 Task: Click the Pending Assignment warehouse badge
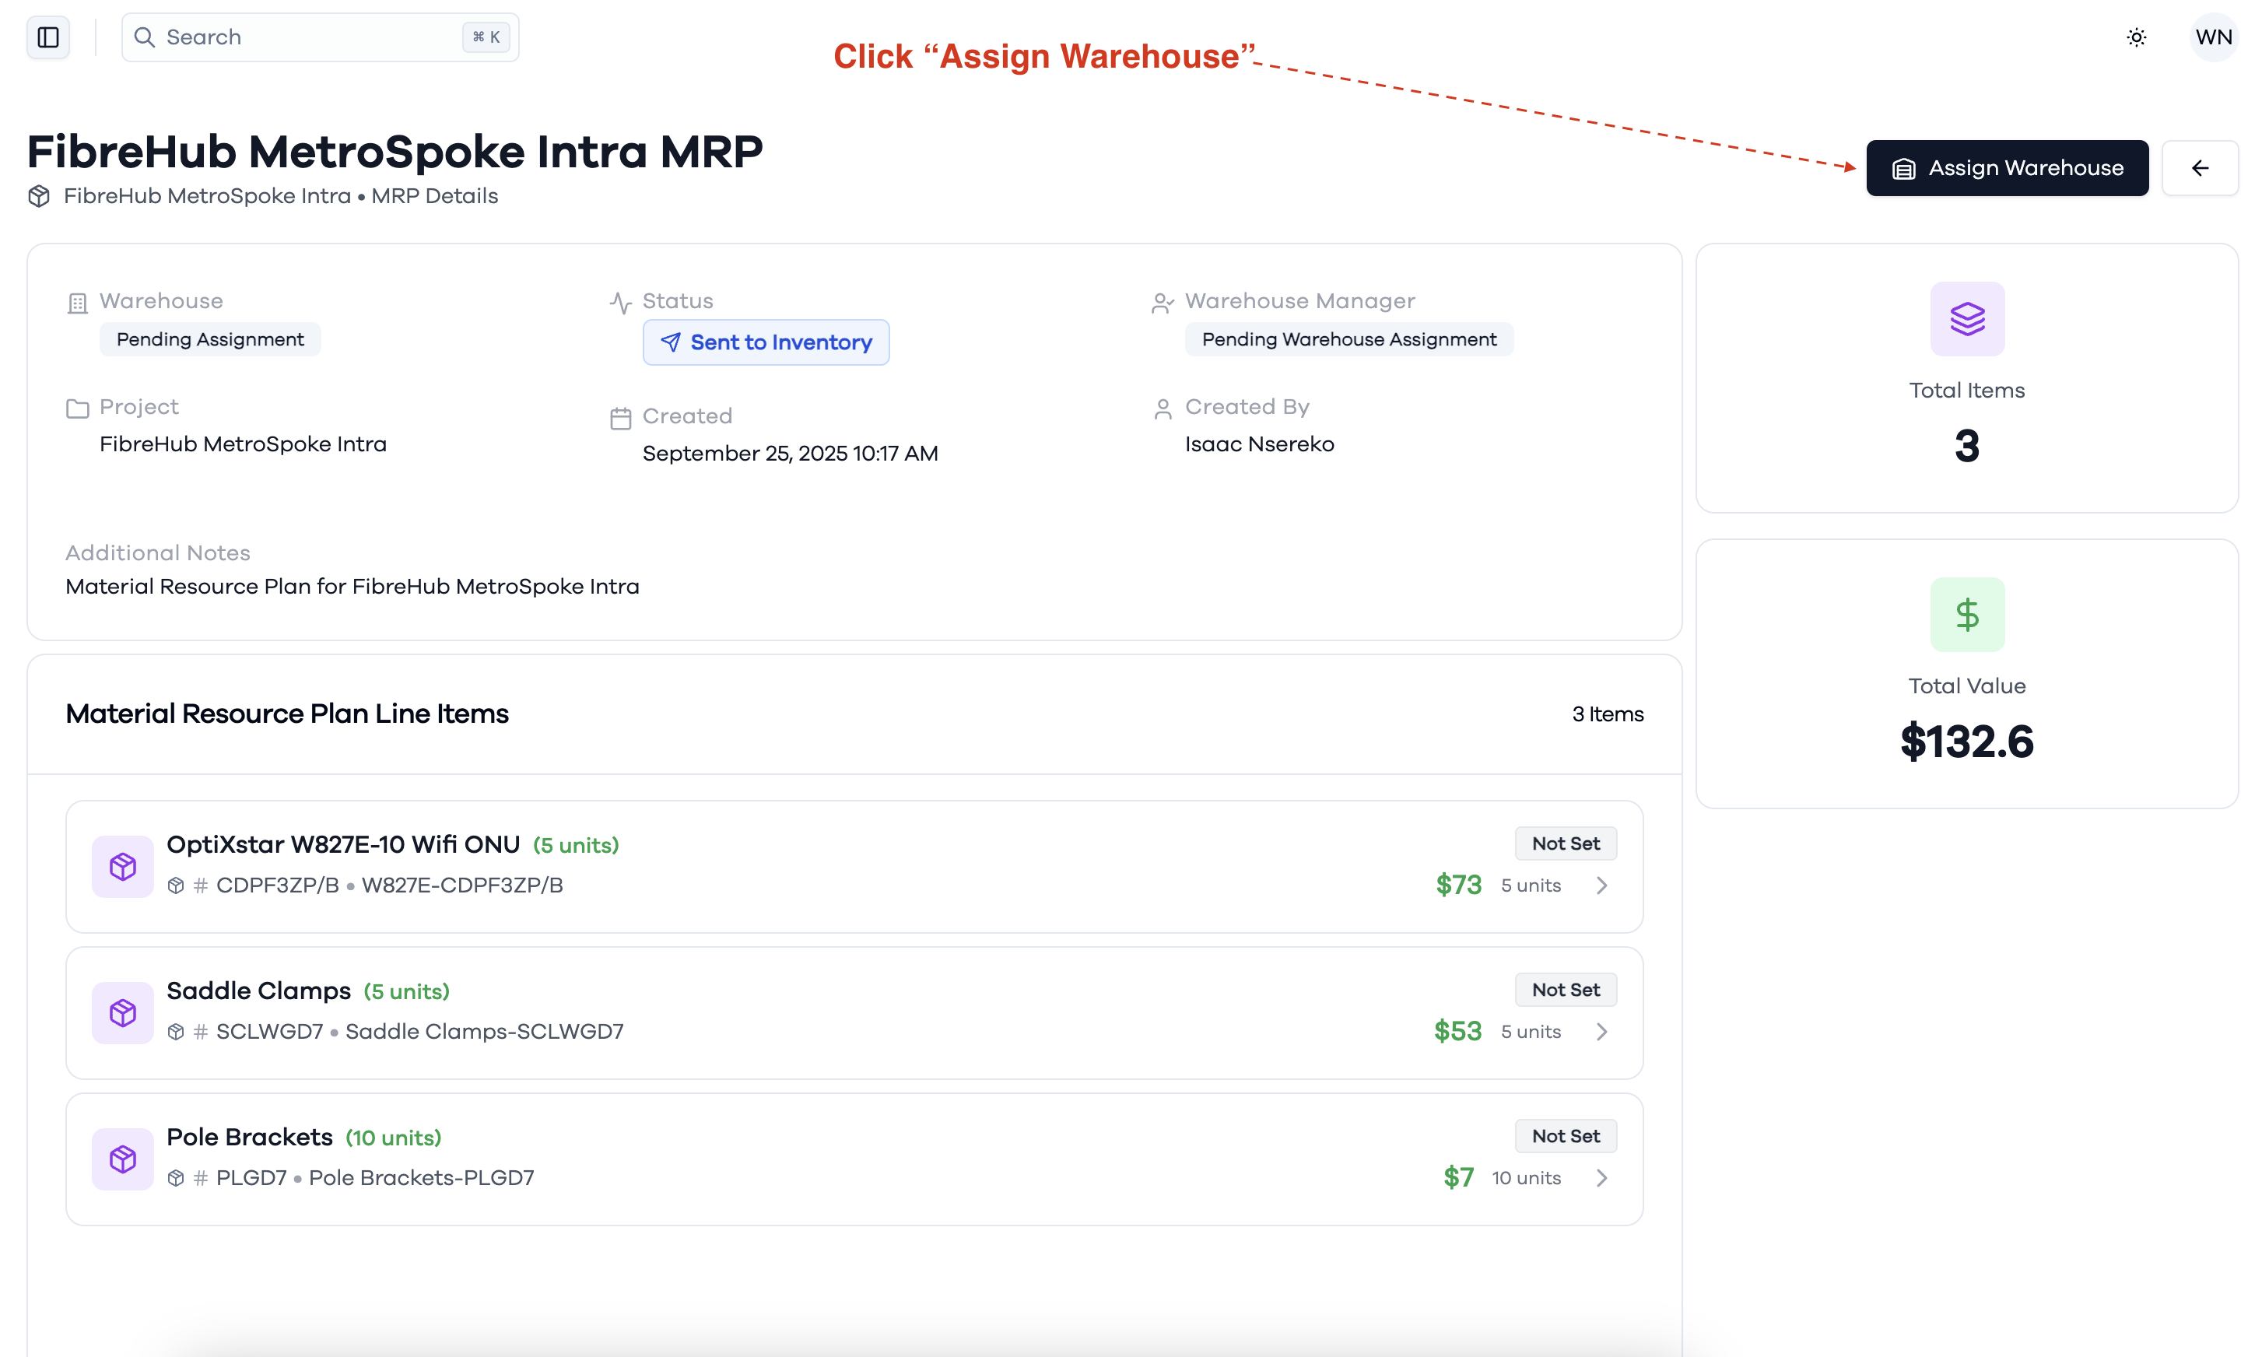(209, 339)
